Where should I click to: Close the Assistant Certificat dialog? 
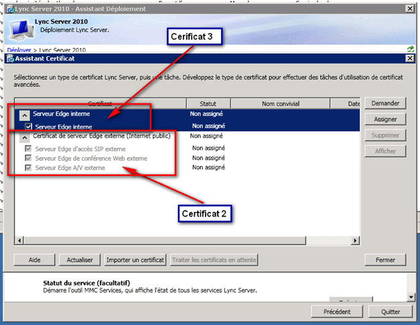pyautogui.click(x=409, y=59)
